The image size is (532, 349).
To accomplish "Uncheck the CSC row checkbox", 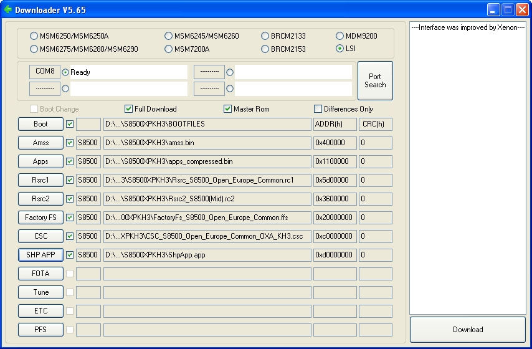I will 70,236.
